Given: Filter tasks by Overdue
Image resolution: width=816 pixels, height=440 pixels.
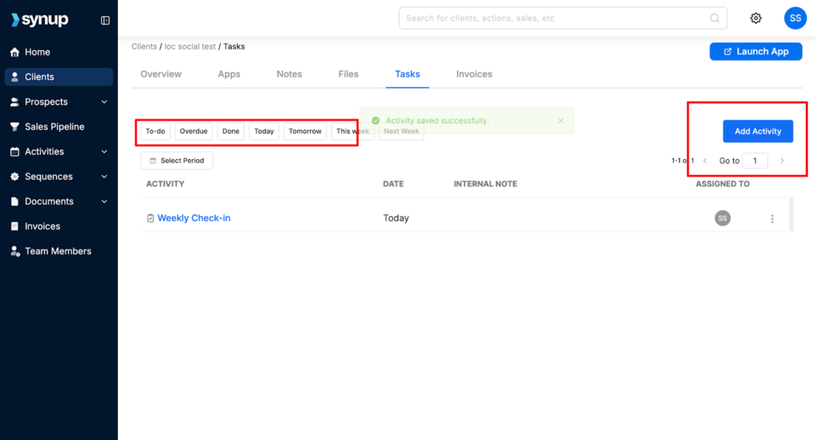Looking at the screenshot, I should click(x=193, y=131).
